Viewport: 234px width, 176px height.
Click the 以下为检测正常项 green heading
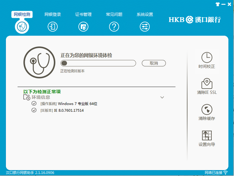(42, 92)
